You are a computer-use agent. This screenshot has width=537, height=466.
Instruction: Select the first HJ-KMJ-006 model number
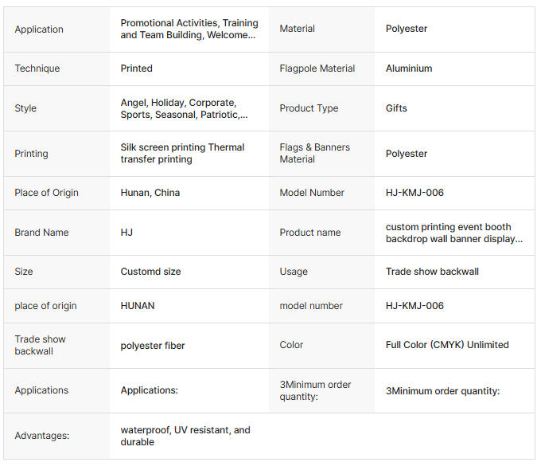click(x=414, y=193)
